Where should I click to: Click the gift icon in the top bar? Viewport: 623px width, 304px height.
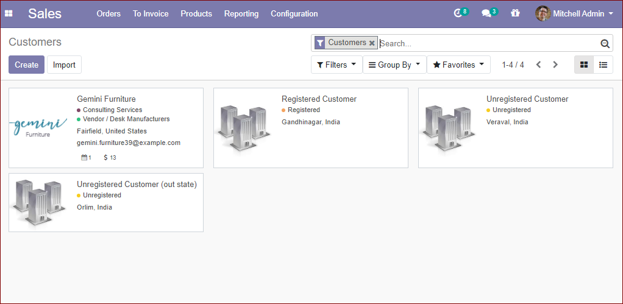tap(515, 13)
